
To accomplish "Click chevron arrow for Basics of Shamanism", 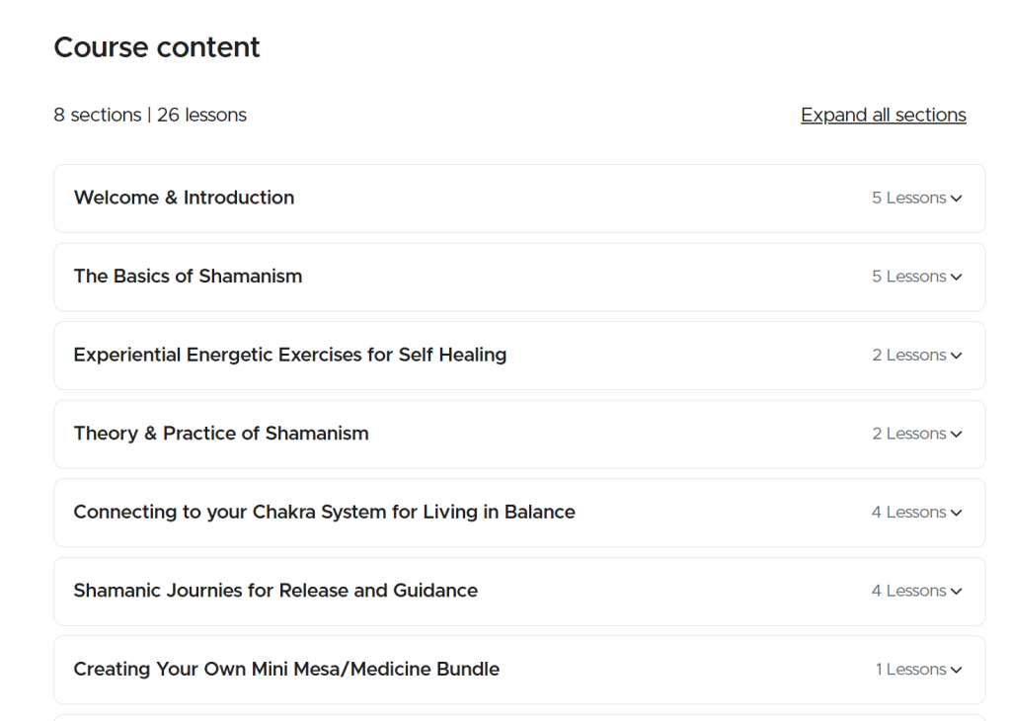I will point(956,278).
